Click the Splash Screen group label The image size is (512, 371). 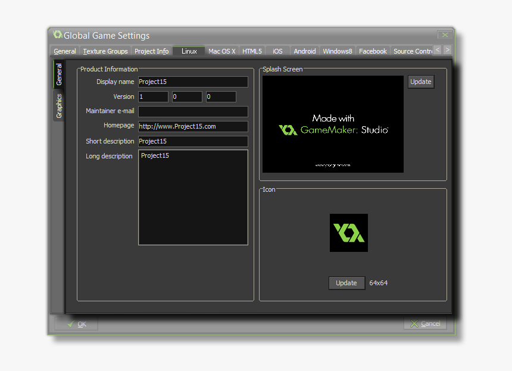point(283,69)
